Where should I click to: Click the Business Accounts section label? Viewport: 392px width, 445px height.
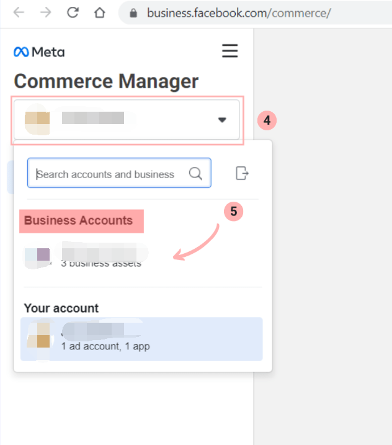click(79, 220)
